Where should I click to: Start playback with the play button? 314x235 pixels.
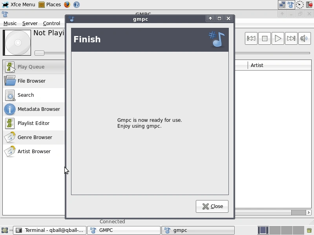(x=278, y=38)
